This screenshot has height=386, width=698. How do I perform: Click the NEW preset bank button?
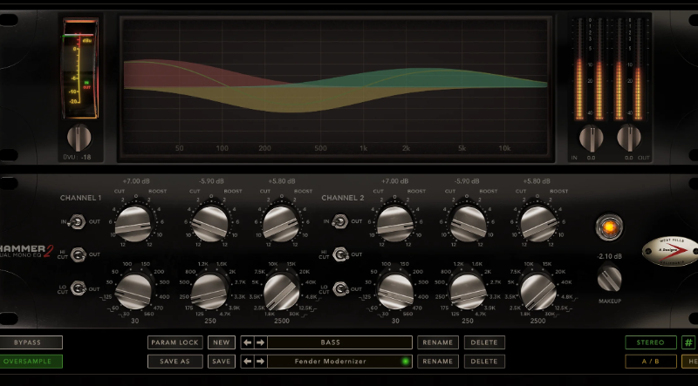[x=222, y=342]
